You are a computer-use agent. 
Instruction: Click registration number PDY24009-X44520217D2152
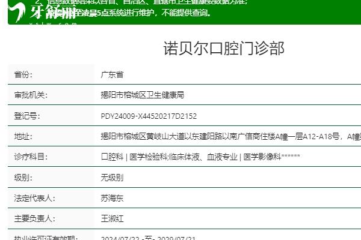[x=149, y=116]
